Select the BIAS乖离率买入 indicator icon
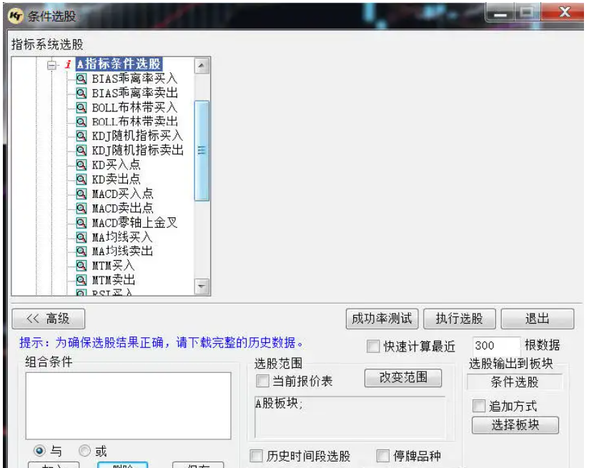The image size is (589, 468). pos(80,78)
